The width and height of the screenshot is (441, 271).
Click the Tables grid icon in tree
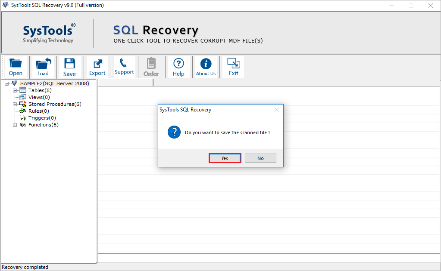point(23,90)
